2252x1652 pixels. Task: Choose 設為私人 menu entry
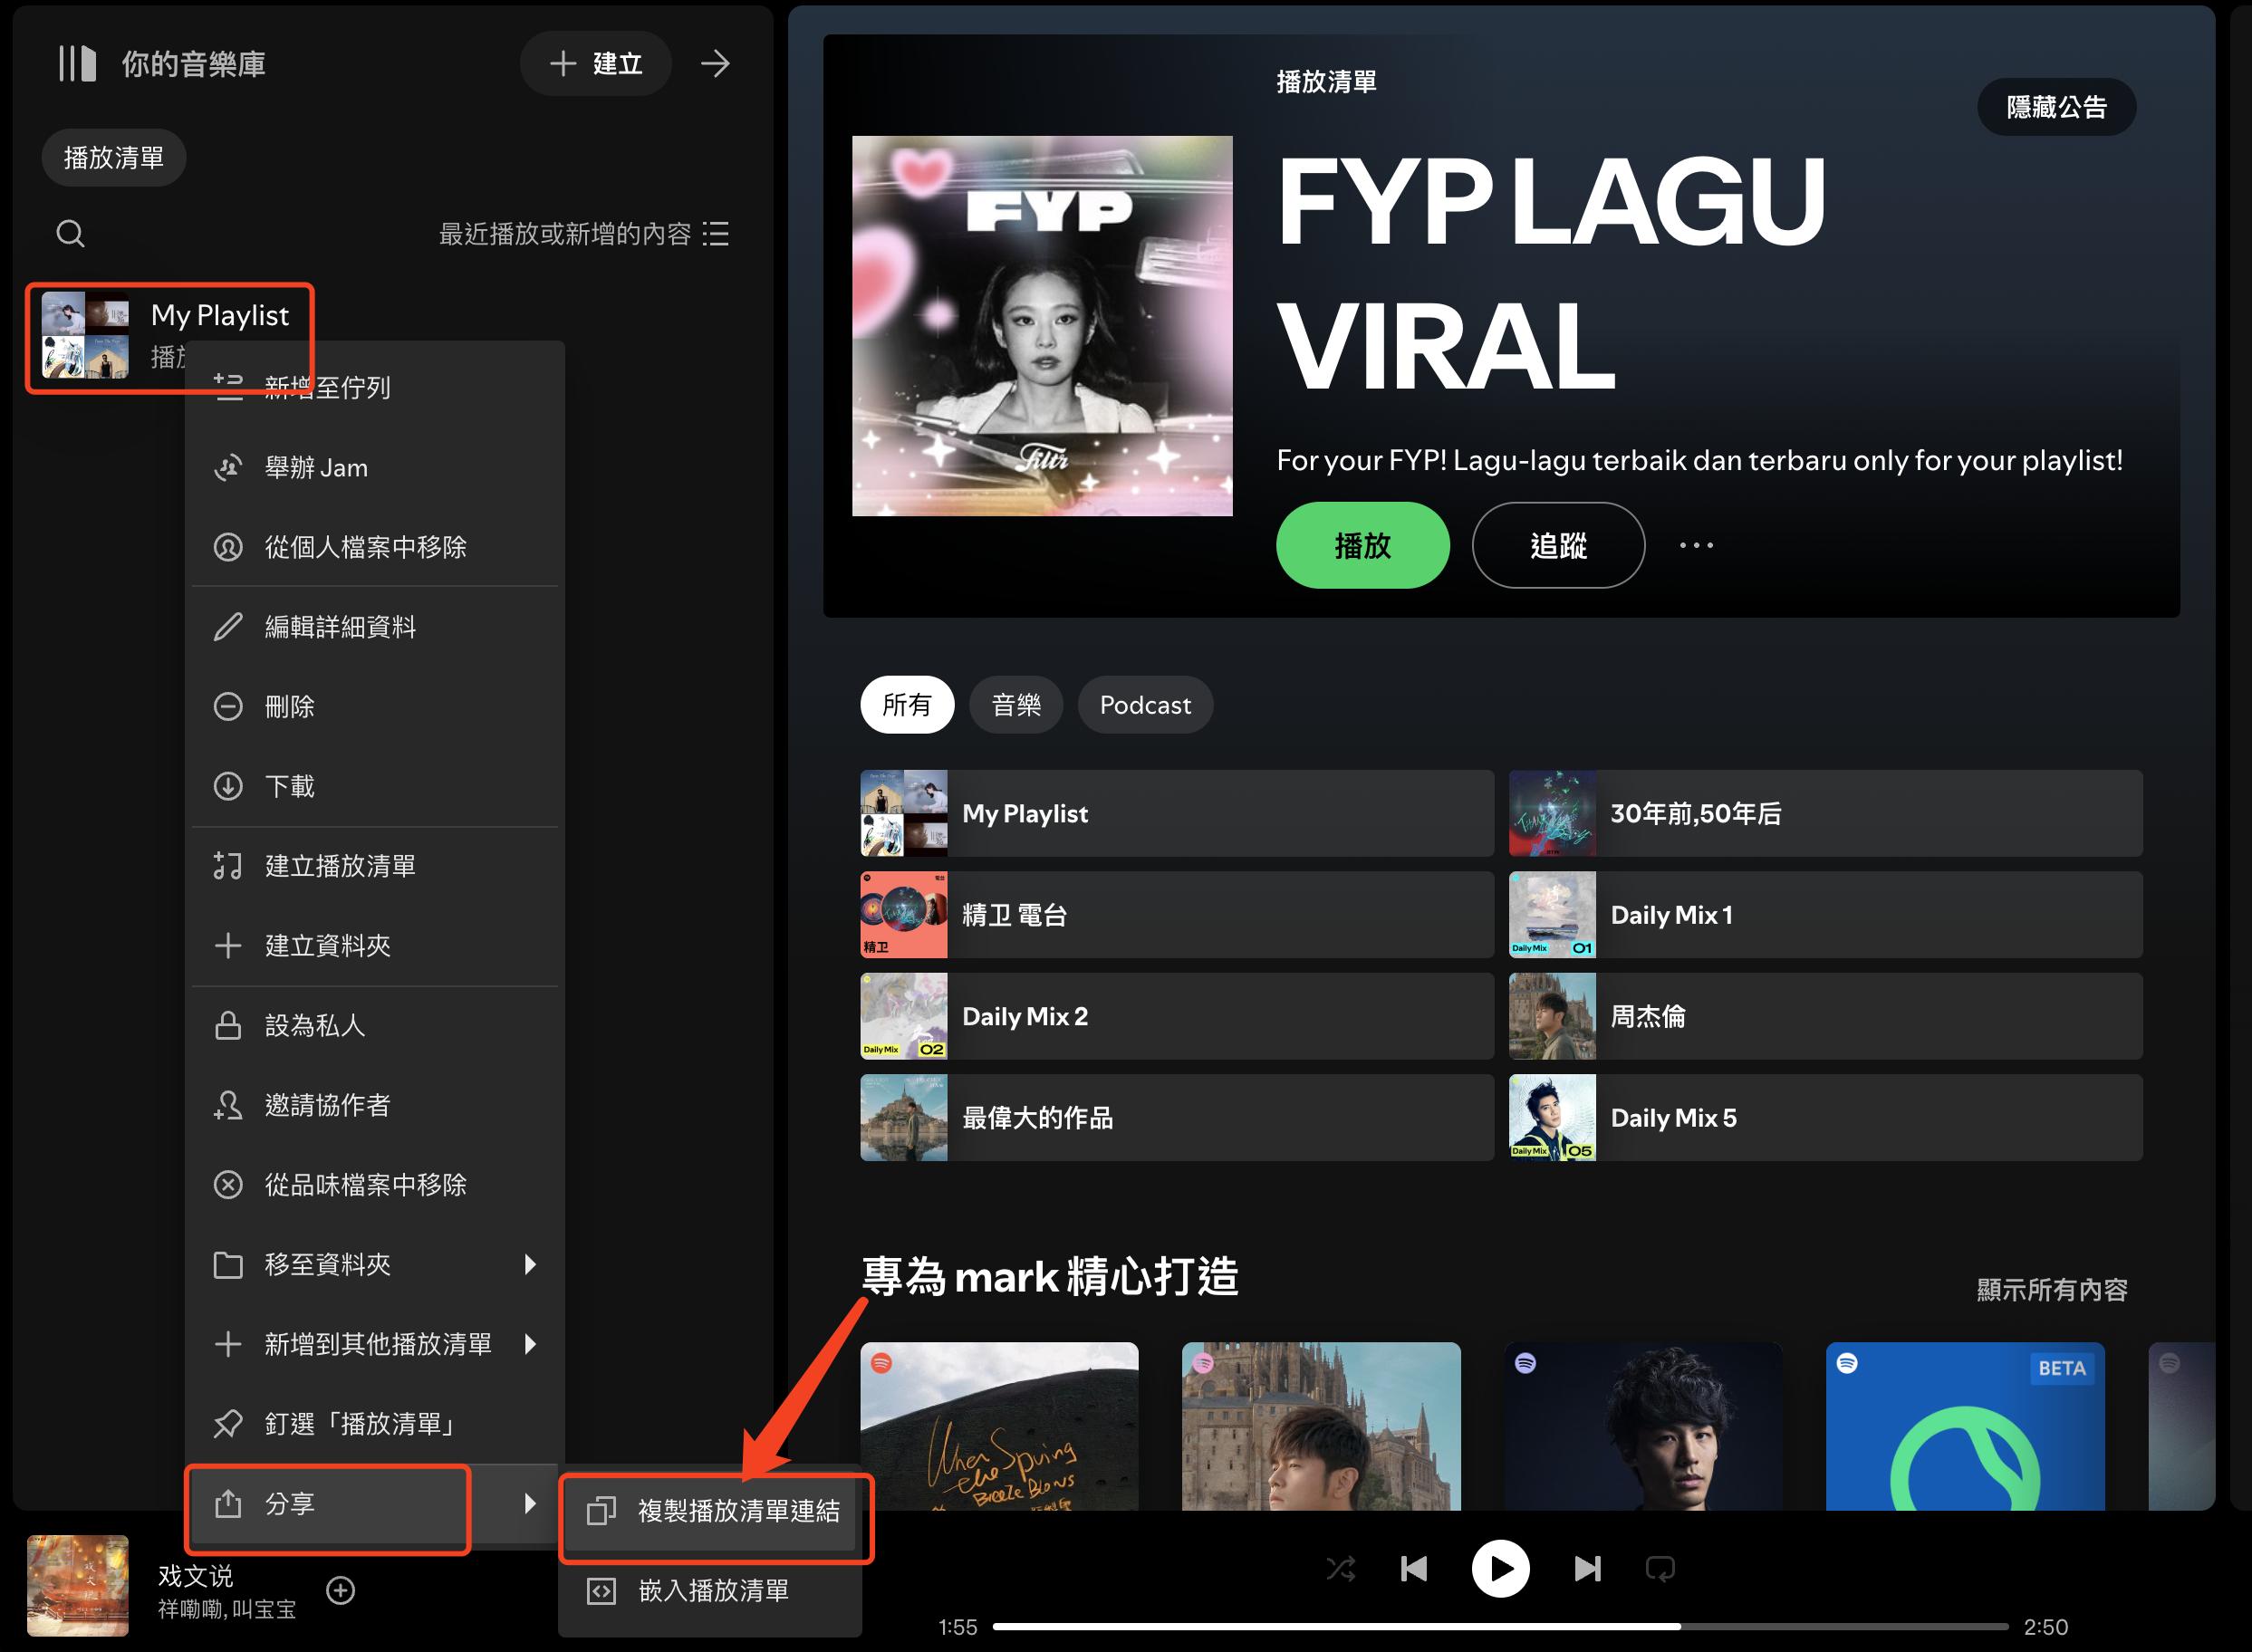click(375, 1025)
